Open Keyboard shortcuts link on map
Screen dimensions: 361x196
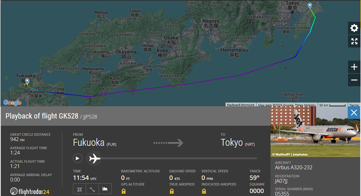(x=241, y=105)
